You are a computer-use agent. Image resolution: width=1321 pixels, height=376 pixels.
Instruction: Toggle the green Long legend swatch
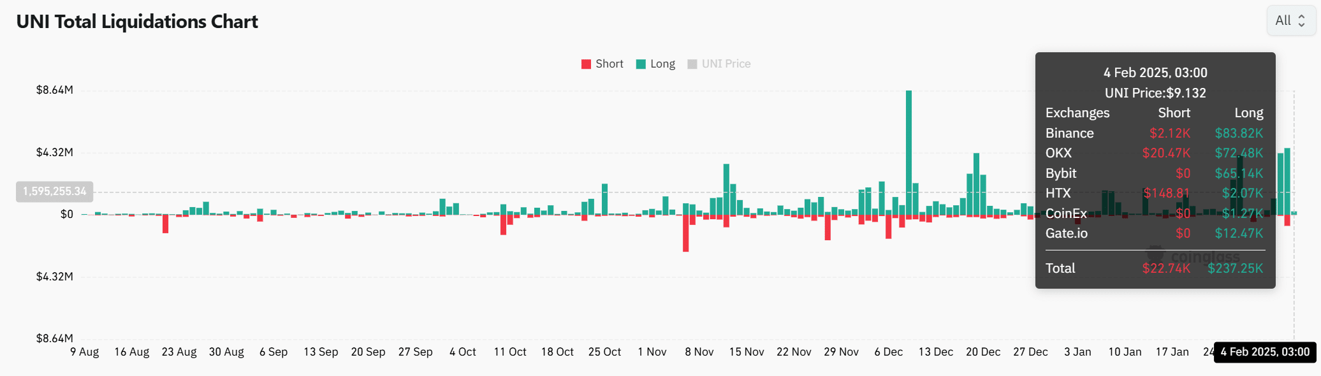coord(641,64)
